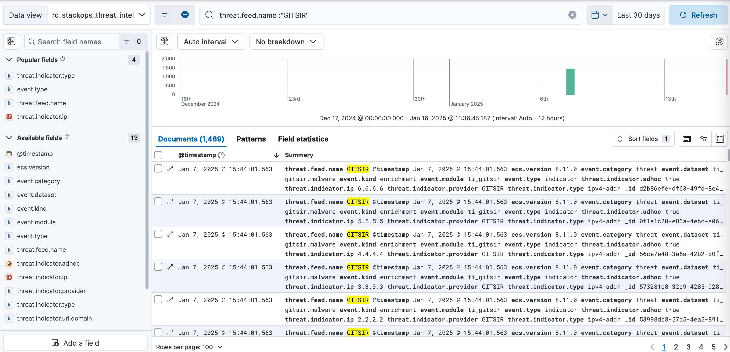The width and height of the screenshot is (730, 352).
Task: Open keyboard shortcuts for the documents grid
Action: point(687,139)
